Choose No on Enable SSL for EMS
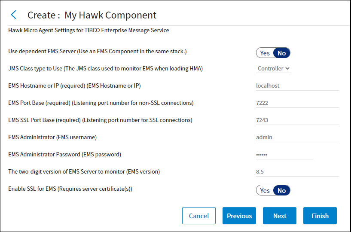This screenshot has width=351, height=232. coord(282,190)
